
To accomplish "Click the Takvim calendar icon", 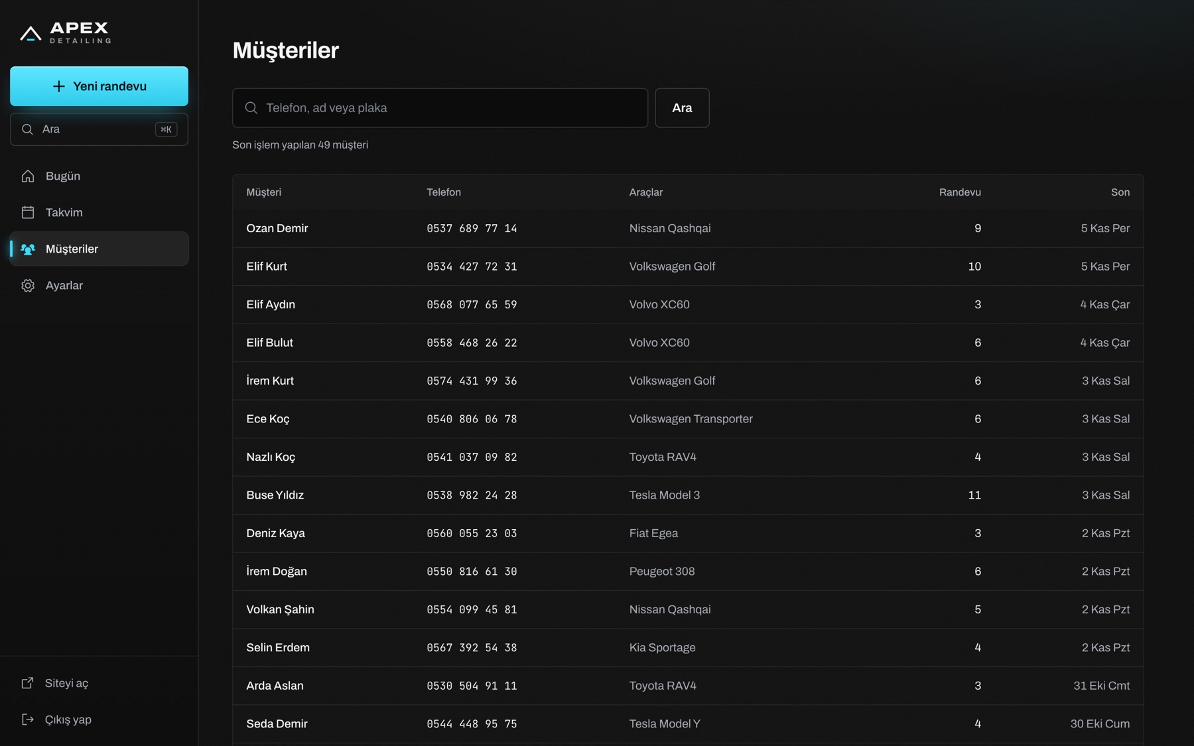I will [x=28, y=212].
